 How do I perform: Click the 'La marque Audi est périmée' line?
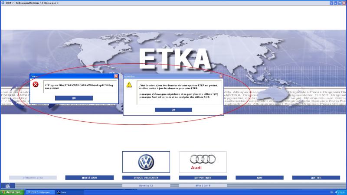tap(174, 97)
